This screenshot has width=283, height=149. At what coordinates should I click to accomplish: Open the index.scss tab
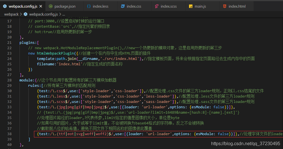[169, 6]
